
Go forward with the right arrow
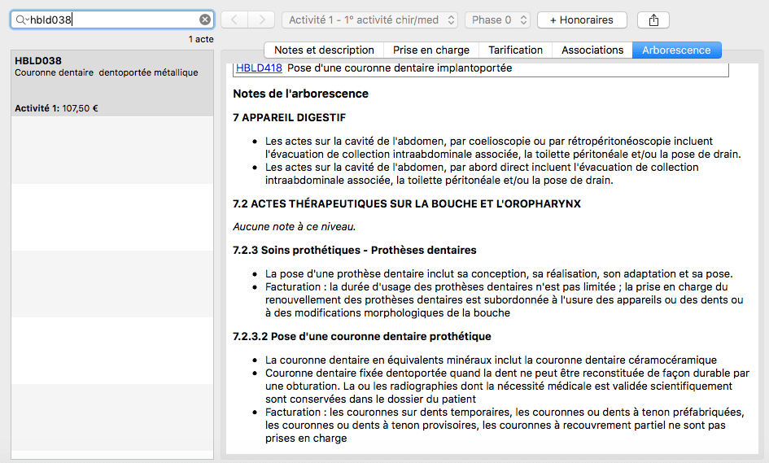pyautogui.click(x=261, y=20)
